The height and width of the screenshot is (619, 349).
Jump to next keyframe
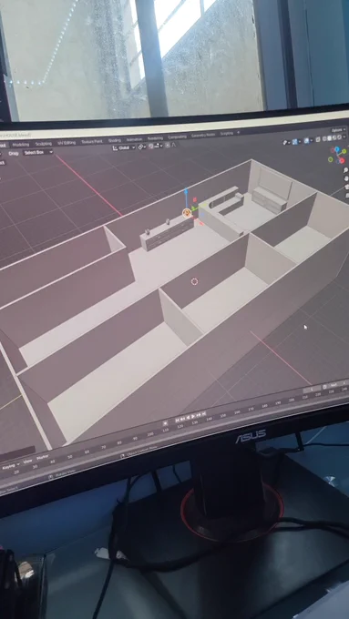[199, 414]
